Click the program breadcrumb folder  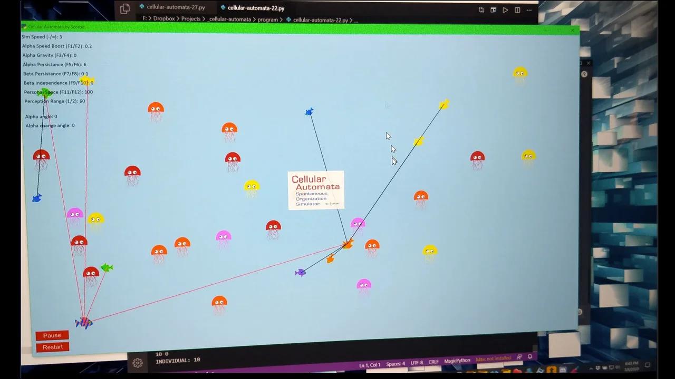[x=267, y=20]
